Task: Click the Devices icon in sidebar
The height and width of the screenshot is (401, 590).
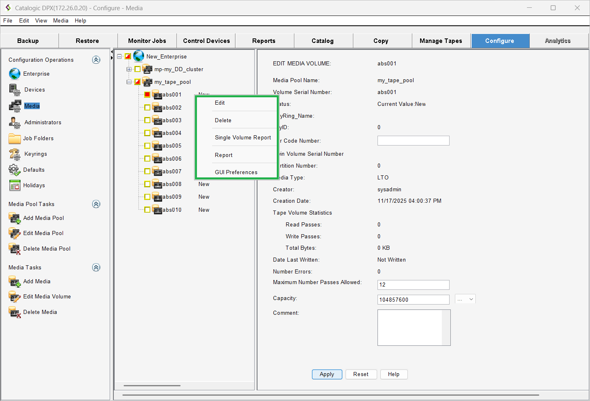Action: tap(14, 90)
